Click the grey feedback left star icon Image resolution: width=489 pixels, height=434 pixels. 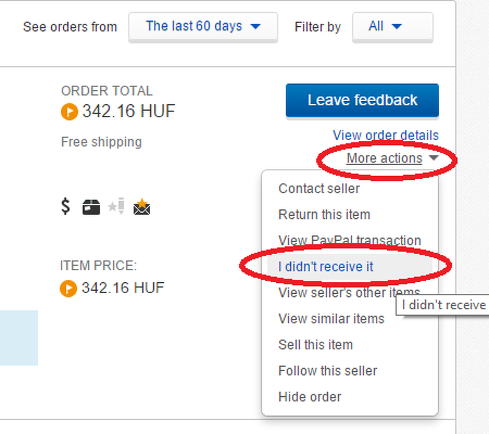pos(116,206)
